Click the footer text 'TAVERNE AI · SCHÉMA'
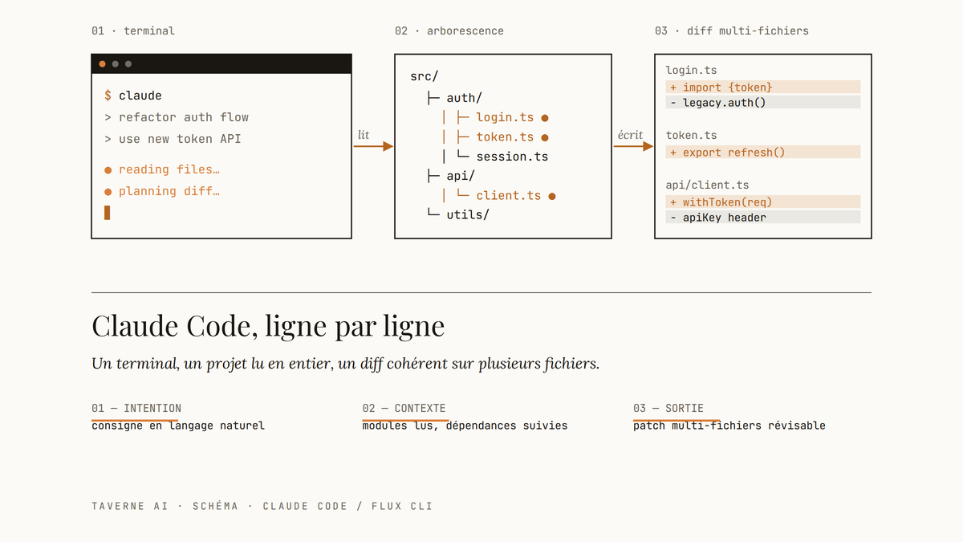The height and width of the screenshot is (542, 963). tap(165, 506)
